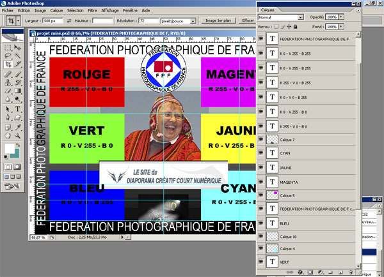Open the Fond slider arrow
The width and height of the screenshot is (384, 277).
point(341,26)
